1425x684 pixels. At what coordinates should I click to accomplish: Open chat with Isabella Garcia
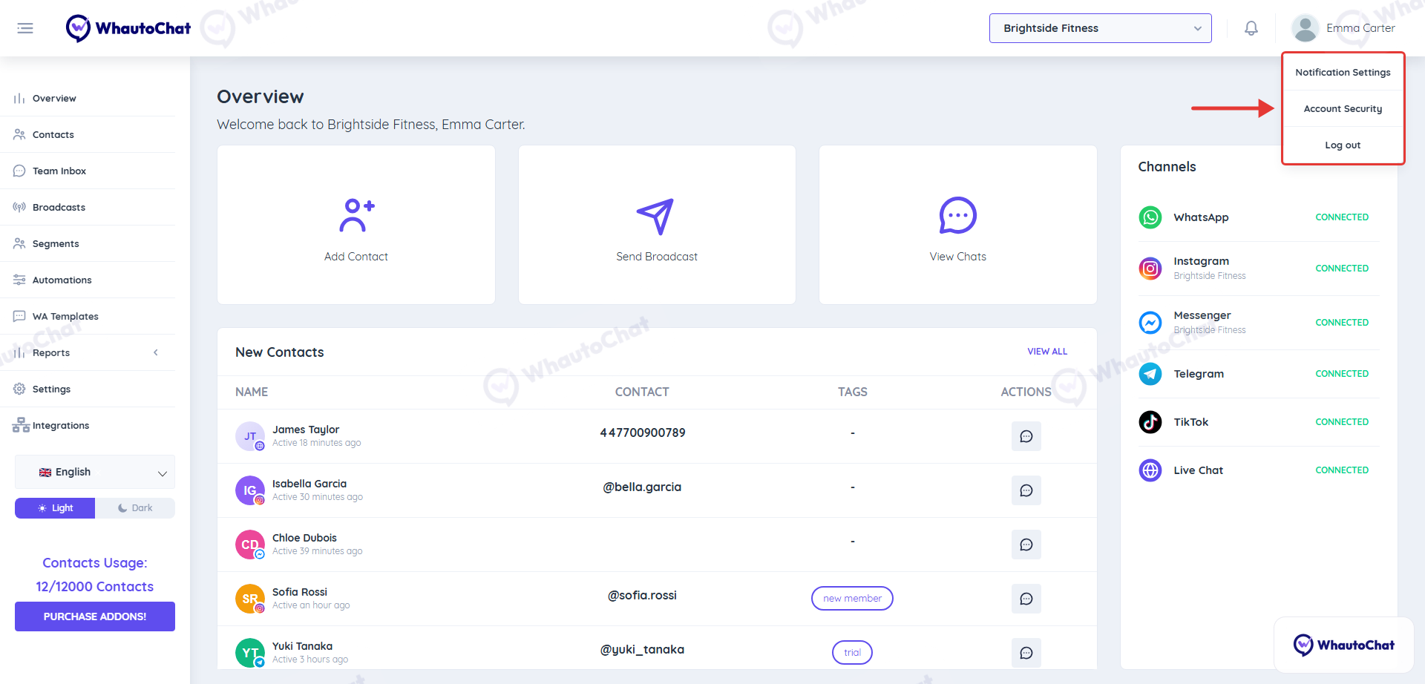tap(1026, 490)
